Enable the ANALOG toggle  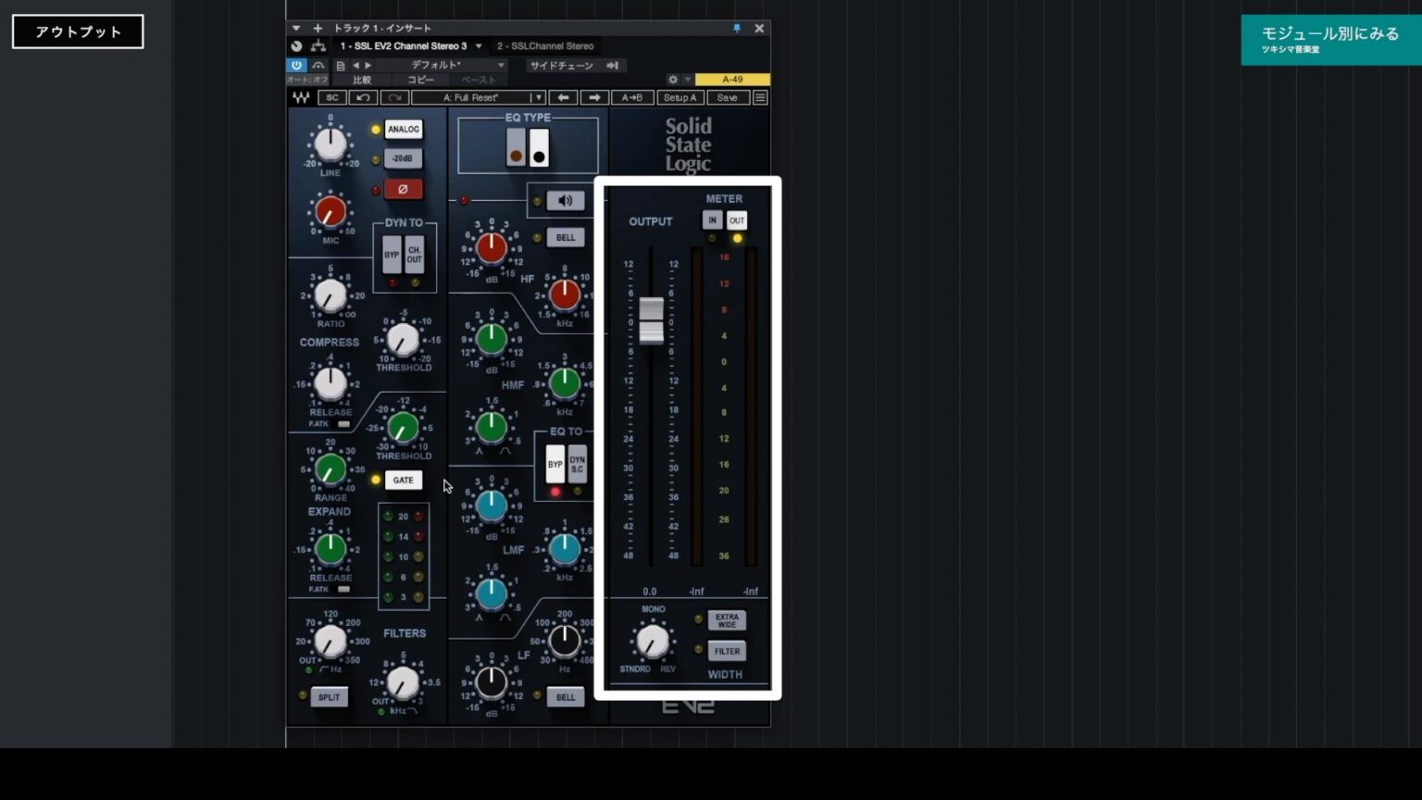(404, 130)
